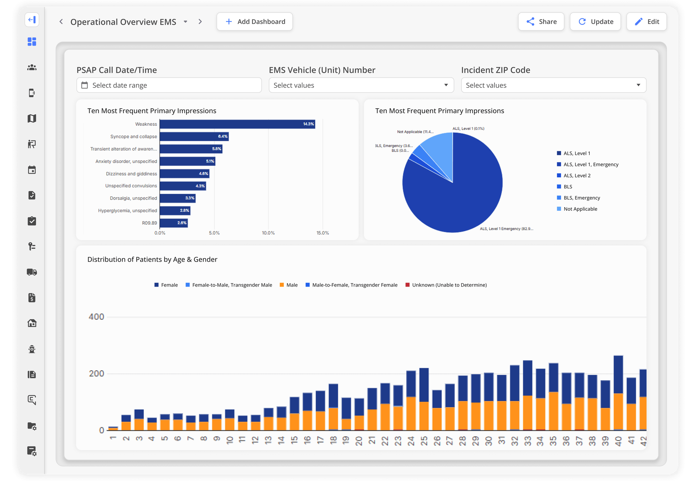
Task: Go to next dashboard with right chevron
Action: pos(200,22)
